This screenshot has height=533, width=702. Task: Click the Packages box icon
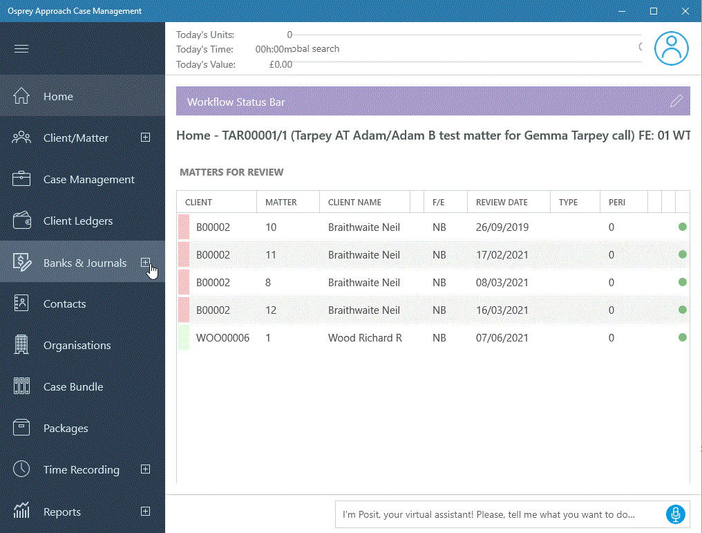[x=21, y=428]
